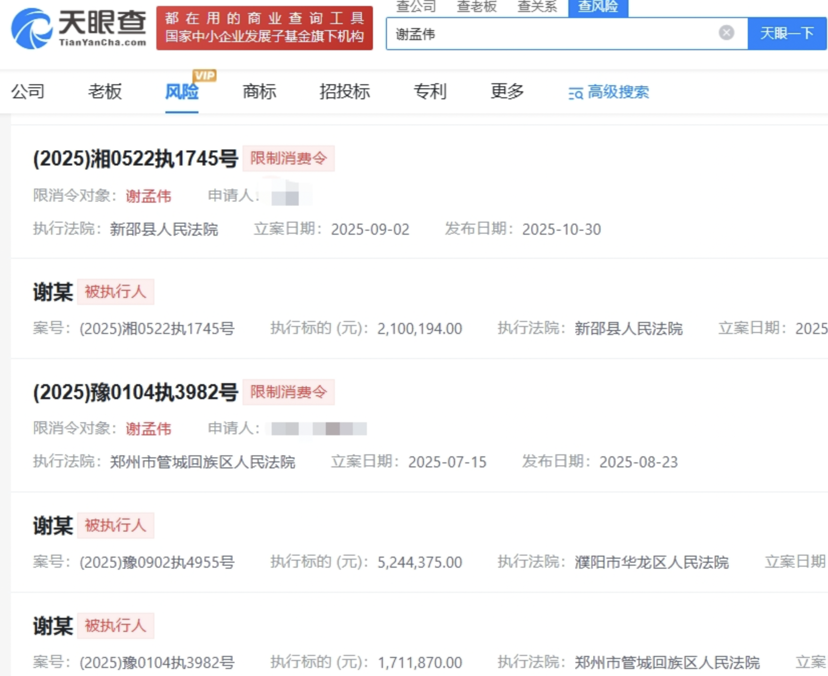The height and width of the screenshot is (676, 828).
Task: Open case (2025)湘0522执1745号 title
Action: click(x=135, y=159)
